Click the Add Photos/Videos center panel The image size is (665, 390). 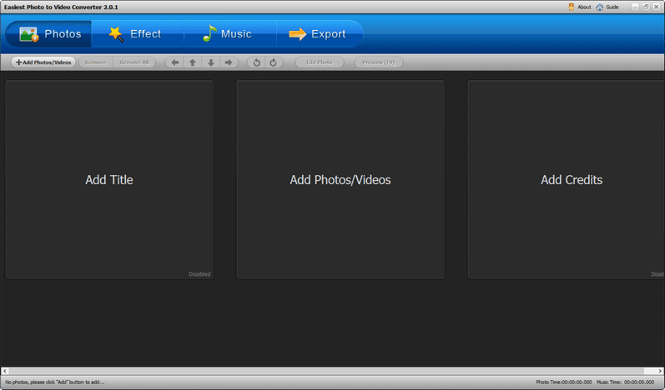(340, 179)
